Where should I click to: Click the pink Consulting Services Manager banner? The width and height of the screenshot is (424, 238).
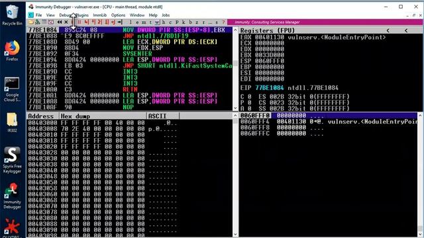coord(325,22)
